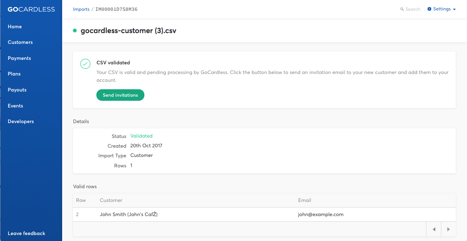Click the Details section label

tap(81, 122)
